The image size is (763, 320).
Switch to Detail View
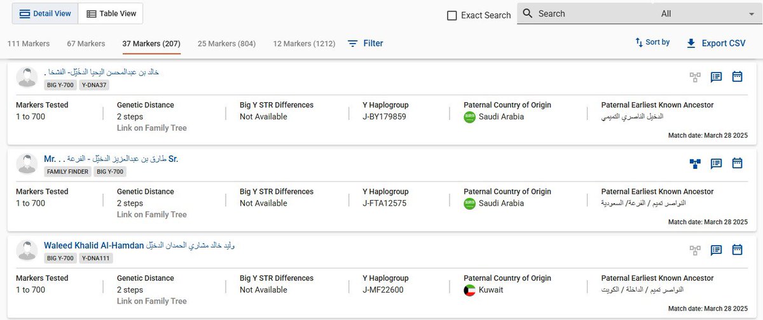(x=45, y=13)
